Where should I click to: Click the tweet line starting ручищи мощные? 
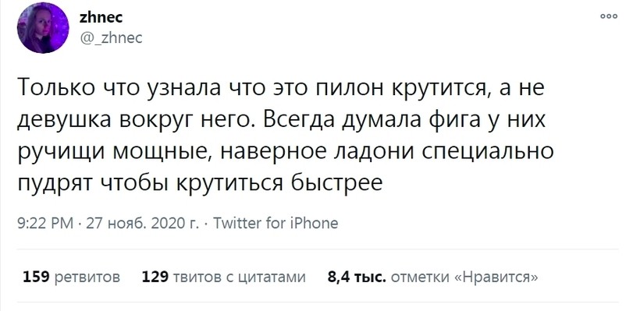click(285, 152)
